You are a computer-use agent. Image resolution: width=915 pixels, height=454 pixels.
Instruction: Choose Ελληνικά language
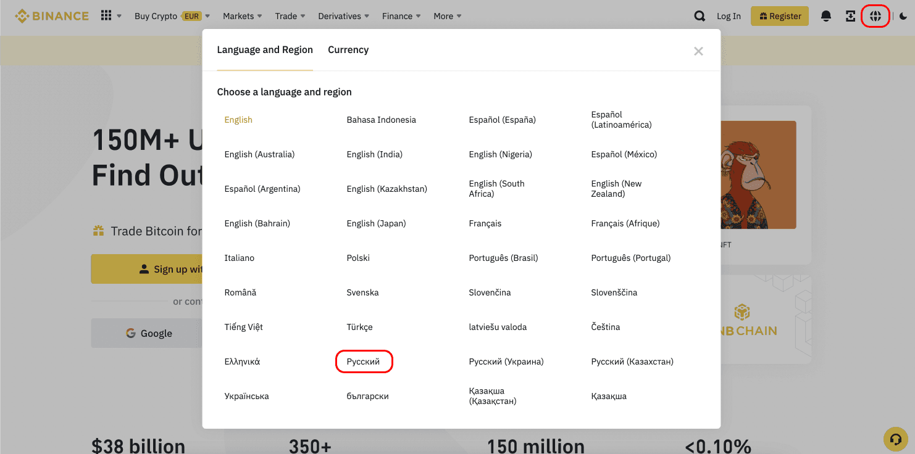click(x=242, y=361)
